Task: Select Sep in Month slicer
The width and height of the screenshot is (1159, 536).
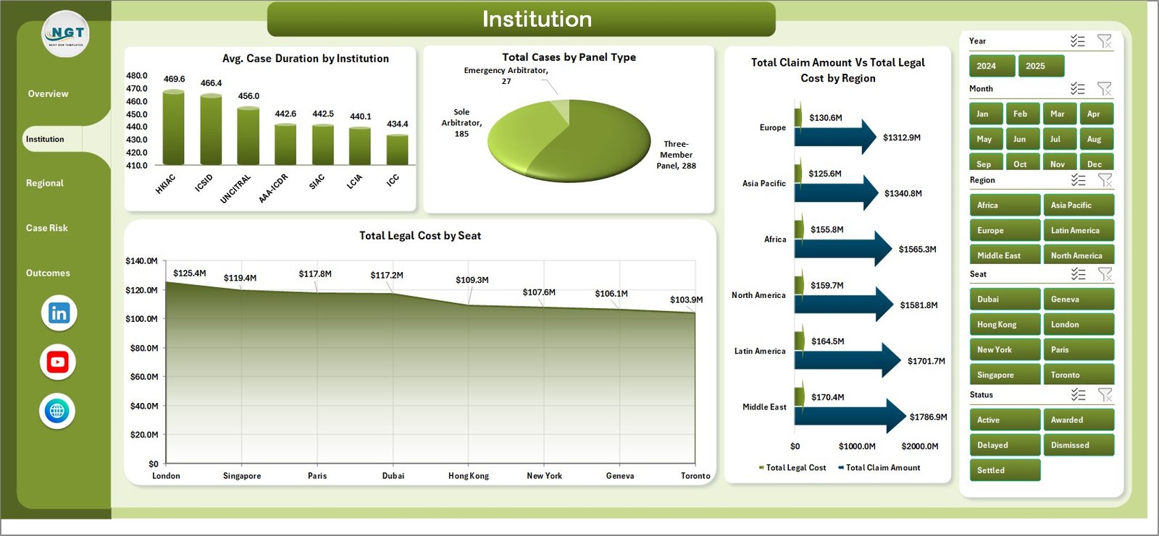Action: pos(986,162)
